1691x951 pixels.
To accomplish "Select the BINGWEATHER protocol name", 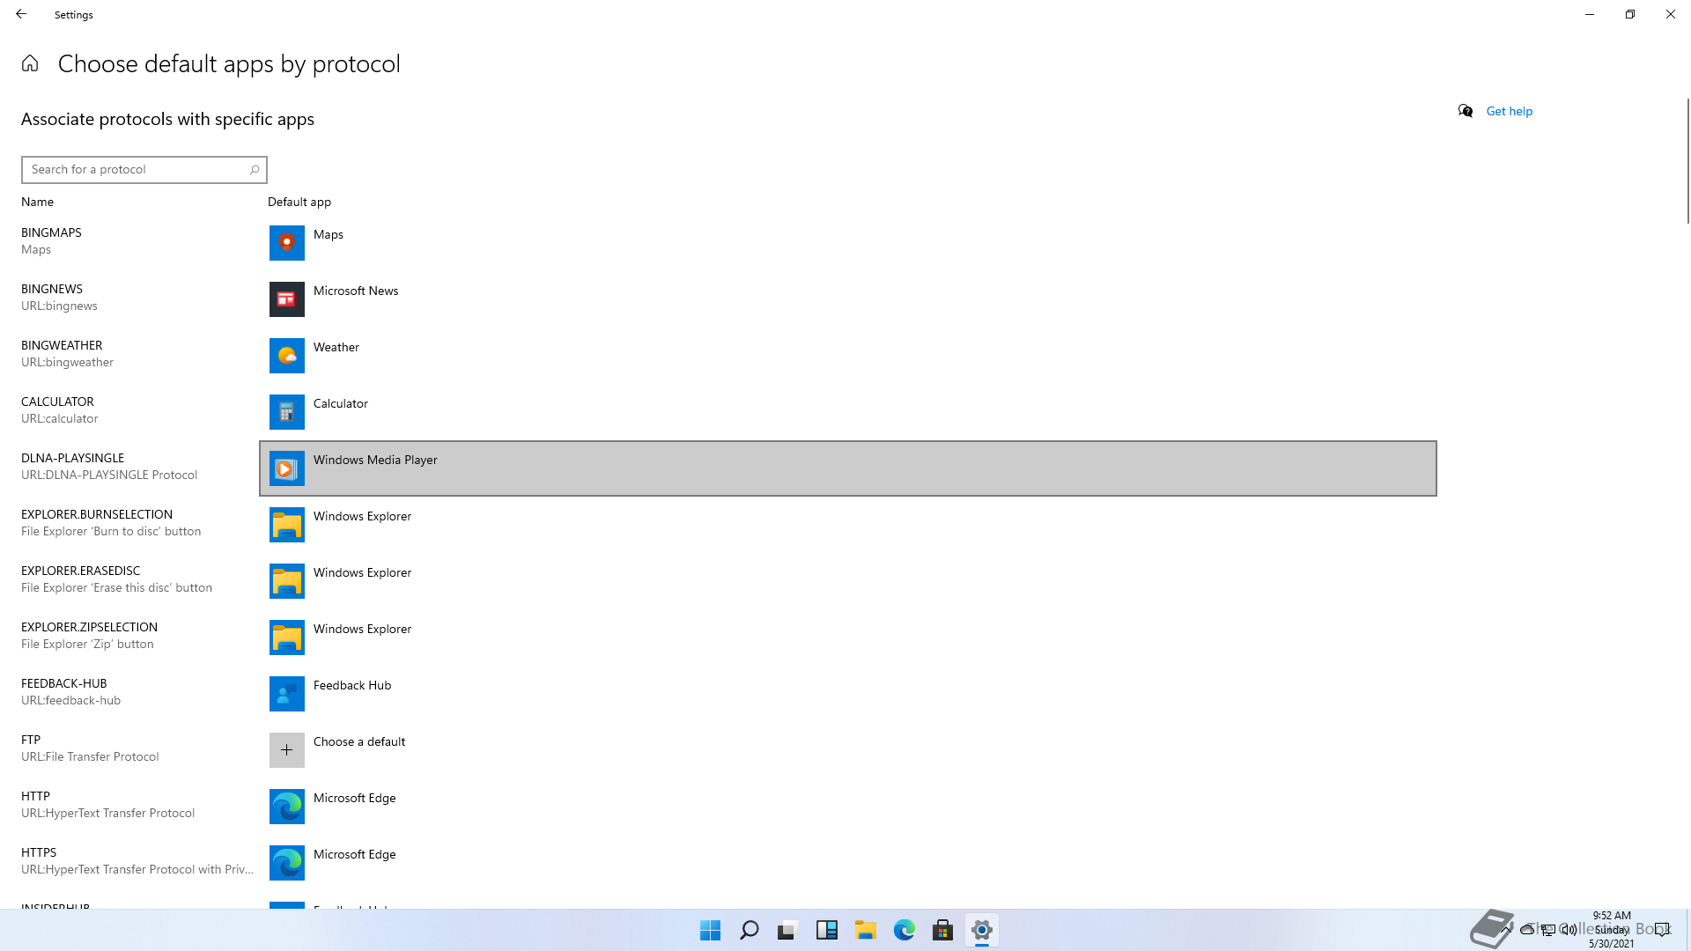I will tap(62, 345).
